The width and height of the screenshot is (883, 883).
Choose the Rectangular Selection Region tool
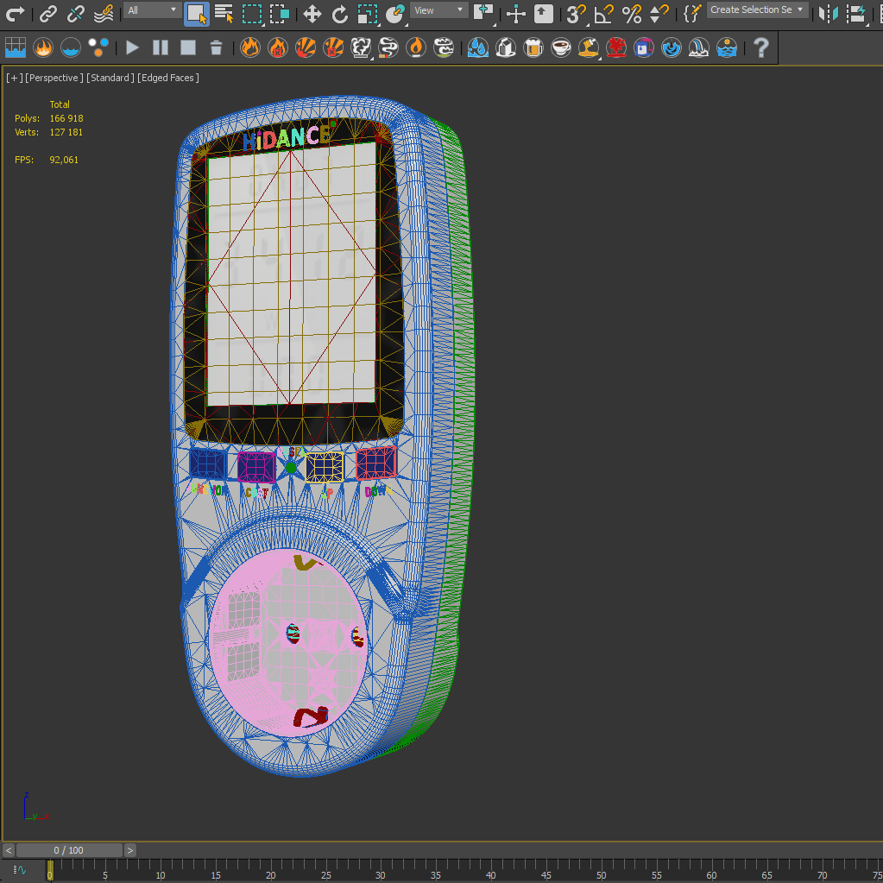[252, 14]
